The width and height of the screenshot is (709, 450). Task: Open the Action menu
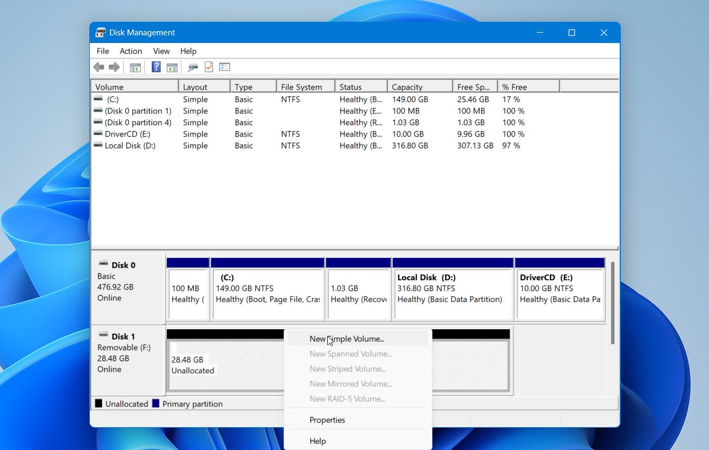(x=131, y=51)
